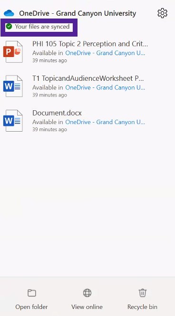175x316 pixels.
Task: Click the Open folder label
Action: coord(32,307)
